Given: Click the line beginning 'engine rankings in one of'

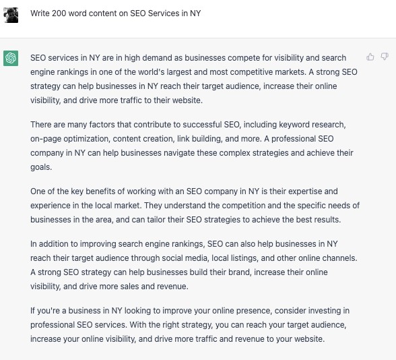Looking at the screenshot, I should click(x=194, y=72).
